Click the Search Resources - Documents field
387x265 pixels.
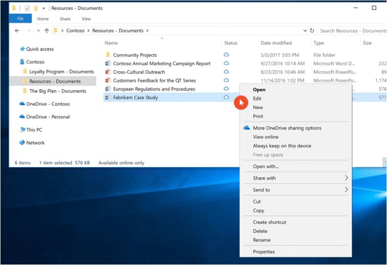coord(352,31)
